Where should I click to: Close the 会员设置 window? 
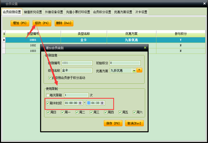(204, 3)
